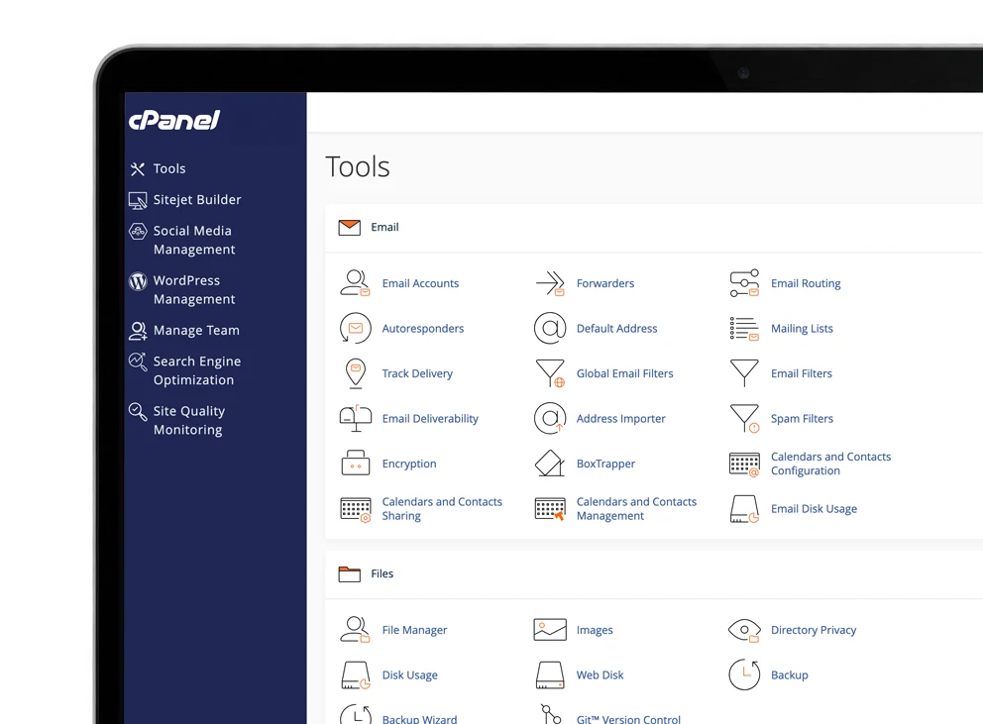
Task: Open the Track Delivery link
Action: click(x=417, y=373)
